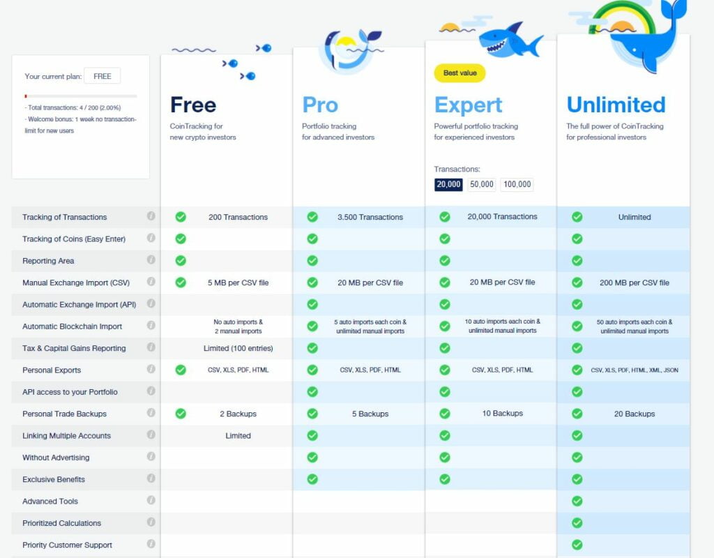Show info for Without Advertising row
This screenshot has width=714, height=558.
tap(151, 456)
